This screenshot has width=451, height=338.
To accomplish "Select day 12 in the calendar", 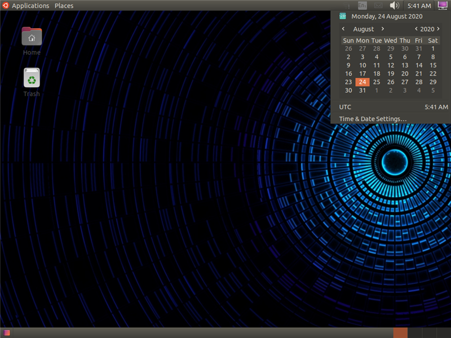I will (391, 65).
